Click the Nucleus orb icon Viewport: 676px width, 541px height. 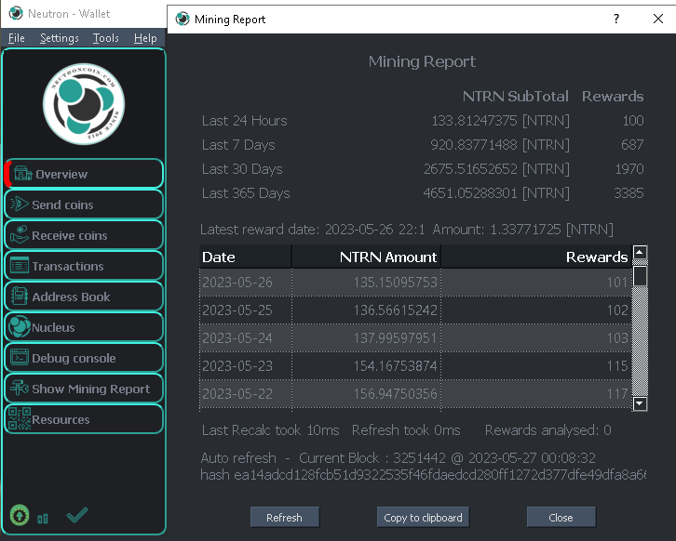[20, 326]
